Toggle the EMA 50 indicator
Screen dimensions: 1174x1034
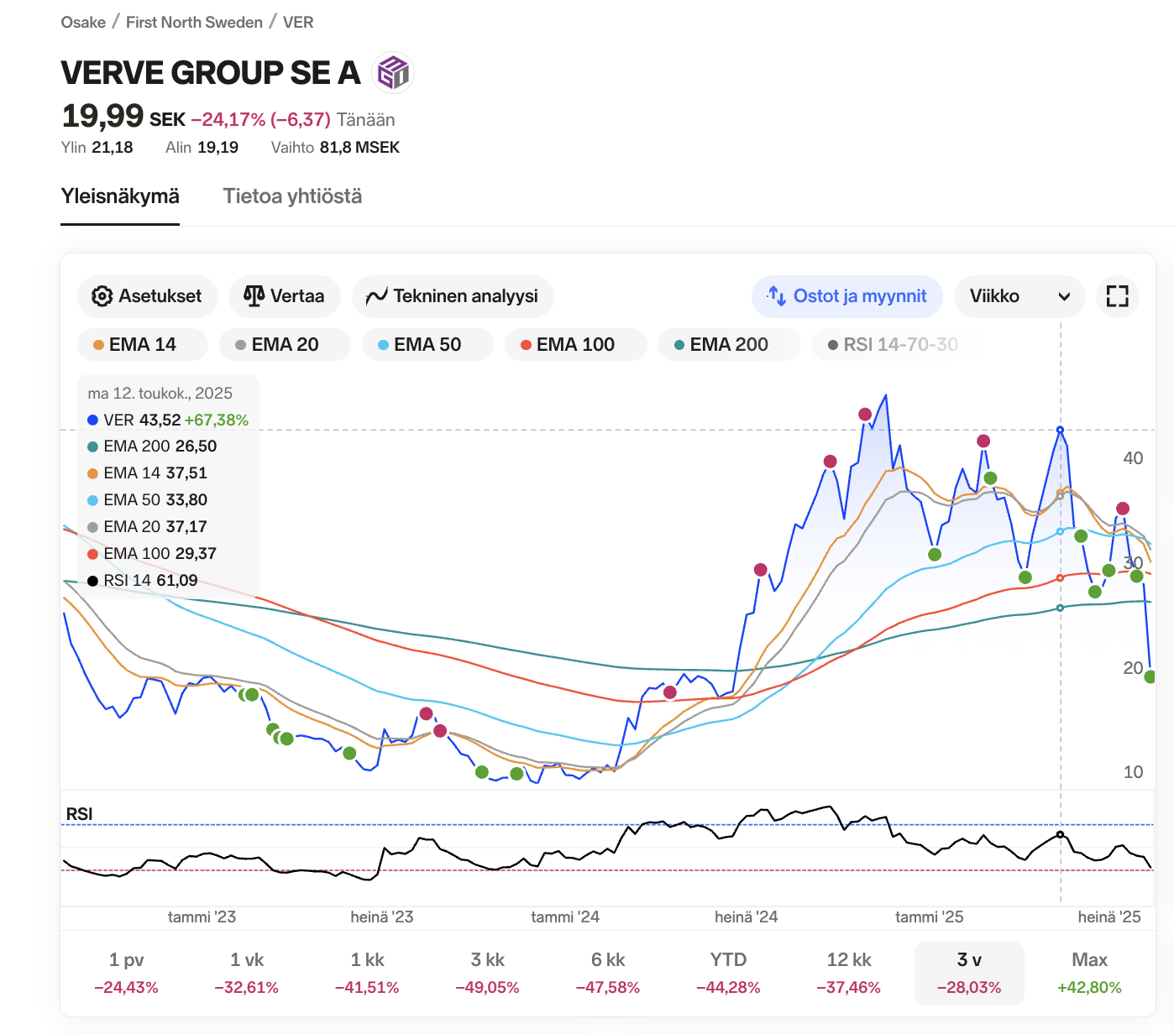427,345
